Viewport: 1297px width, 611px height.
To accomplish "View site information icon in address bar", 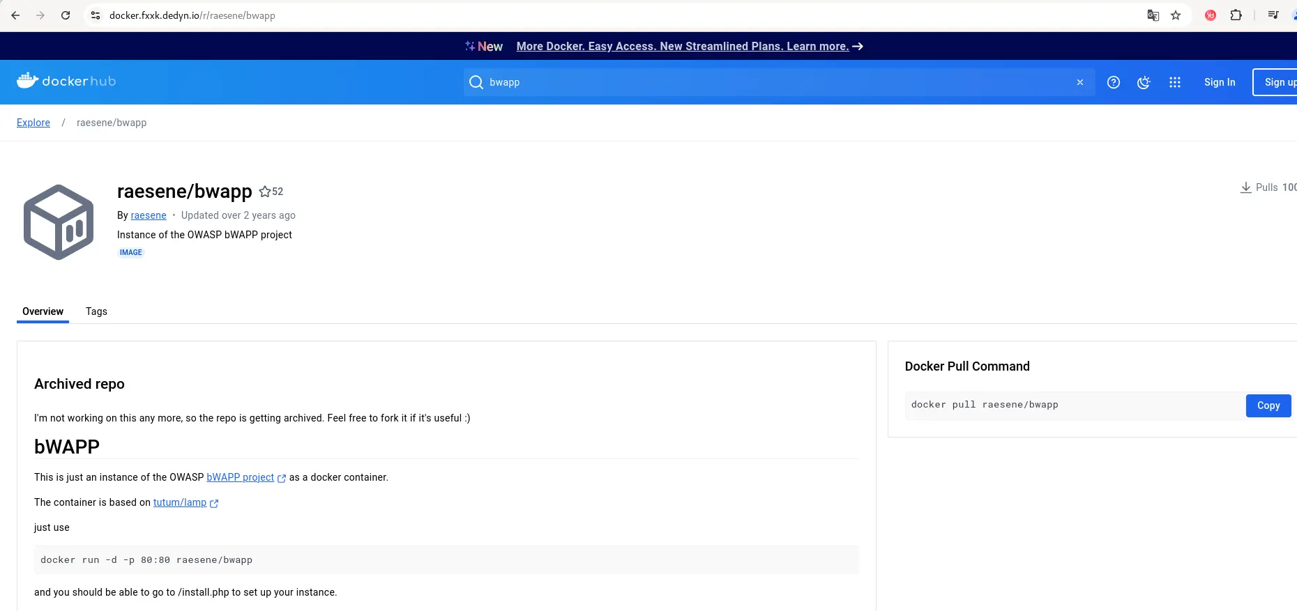I will point(96,15).
